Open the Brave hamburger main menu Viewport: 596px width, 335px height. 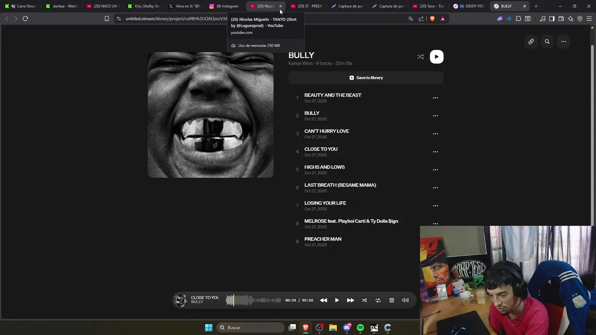point(589,19)
